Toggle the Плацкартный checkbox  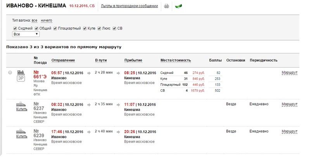55,28
